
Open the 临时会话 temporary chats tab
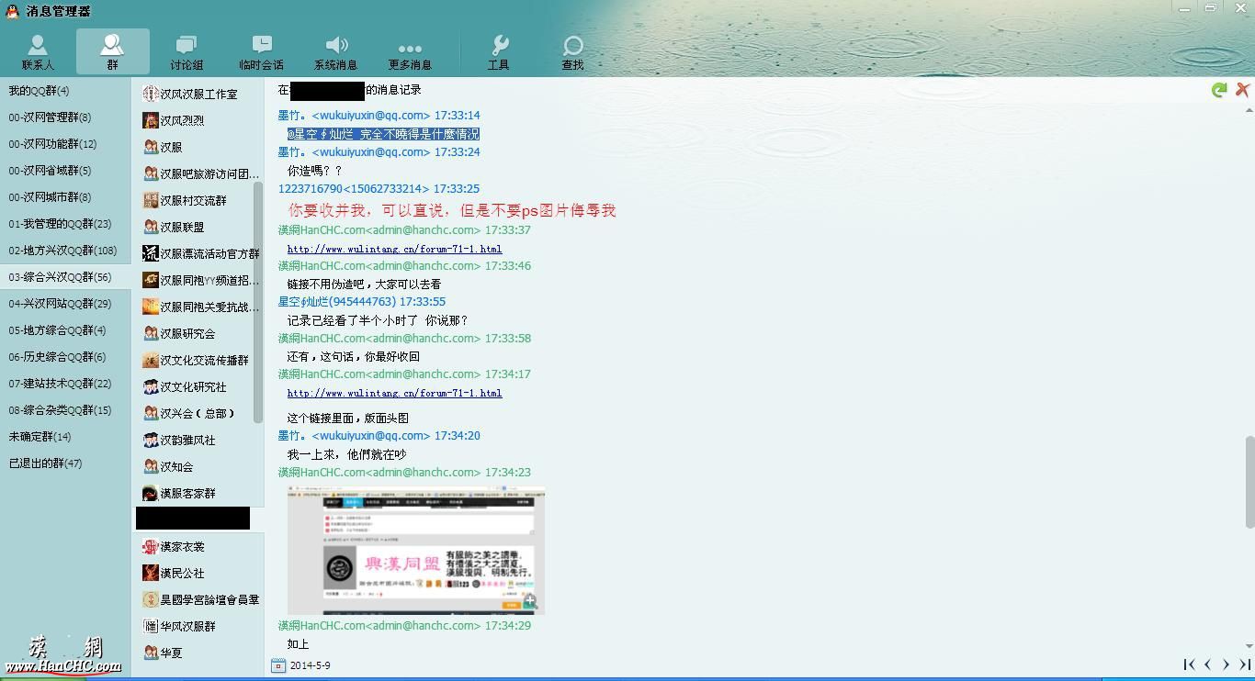tap(261, 52)
